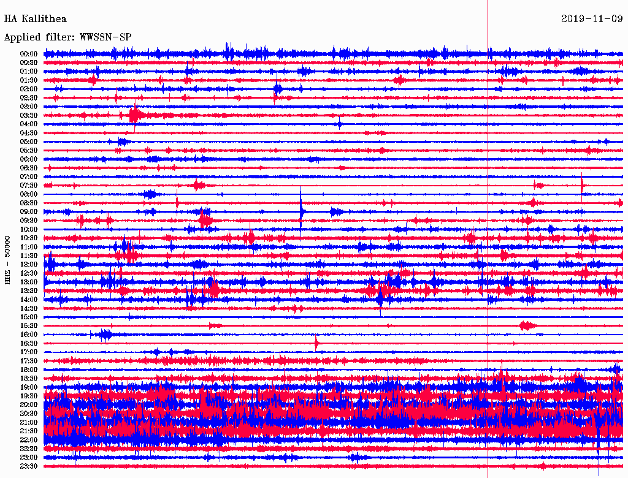Image resolution: width=628 pixels, height=478 pixels.
Task: Select the 09:30 time label
Action: point(29,221)
